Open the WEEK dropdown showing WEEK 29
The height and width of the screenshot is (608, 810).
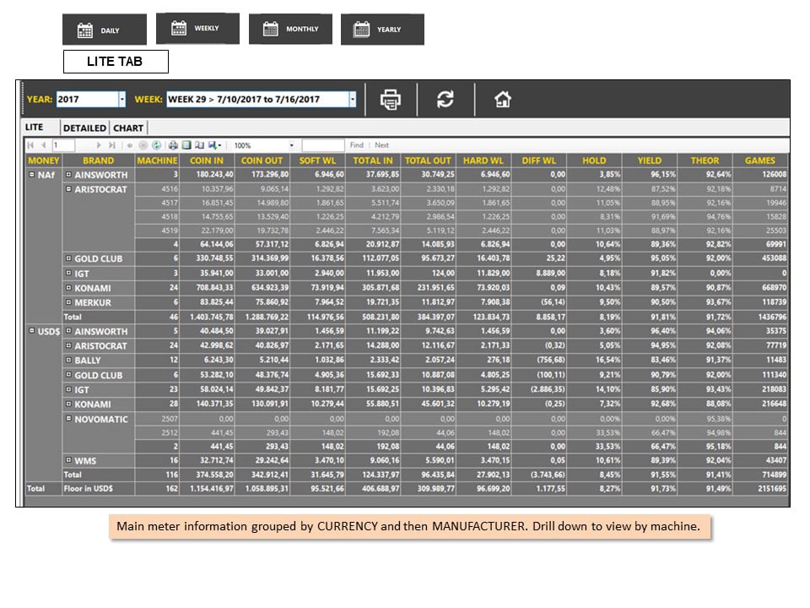tap(353, 100)
